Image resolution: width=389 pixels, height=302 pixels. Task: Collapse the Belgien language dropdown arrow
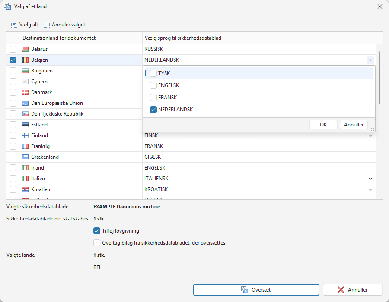tap(370, 60)
